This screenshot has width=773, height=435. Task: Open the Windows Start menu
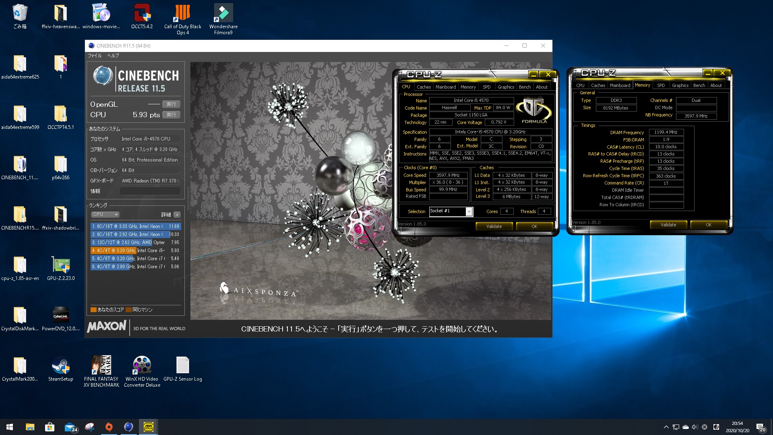[10, 427]
